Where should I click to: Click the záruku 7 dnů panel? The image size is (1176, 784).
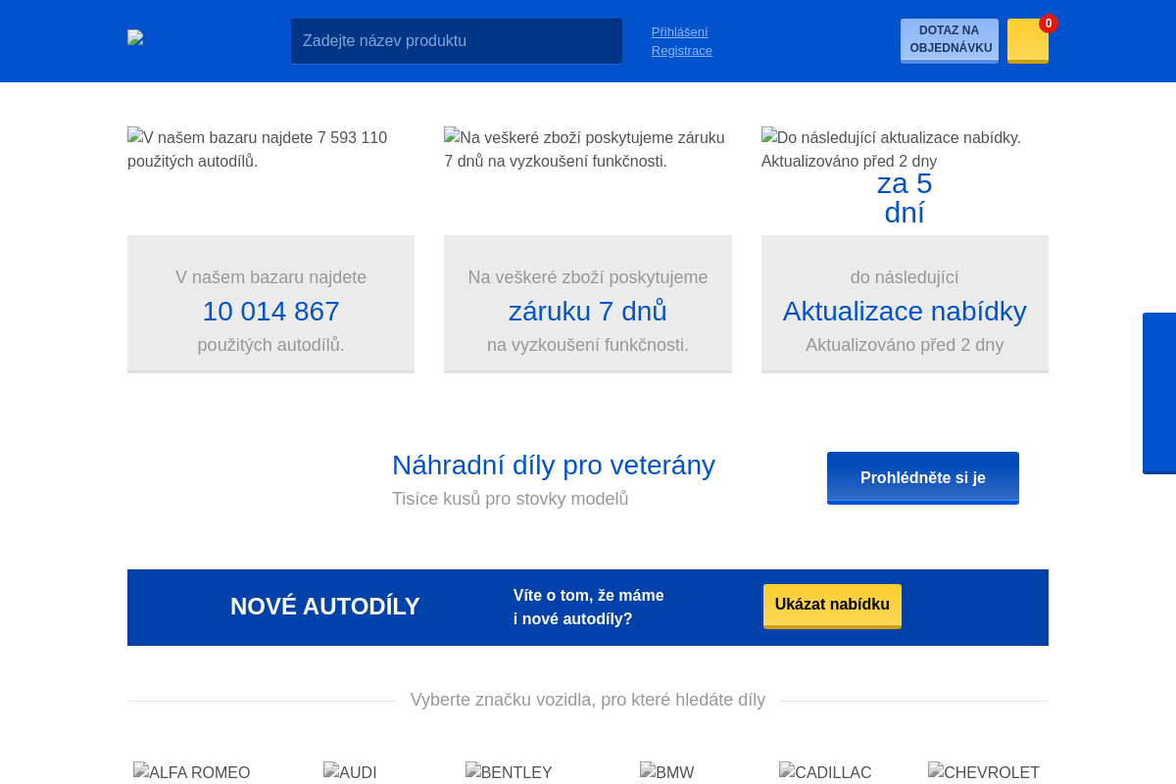click(587, 304)
